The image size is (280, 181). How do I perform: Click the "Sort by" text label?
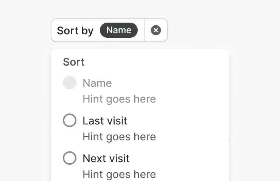(75, 31)
